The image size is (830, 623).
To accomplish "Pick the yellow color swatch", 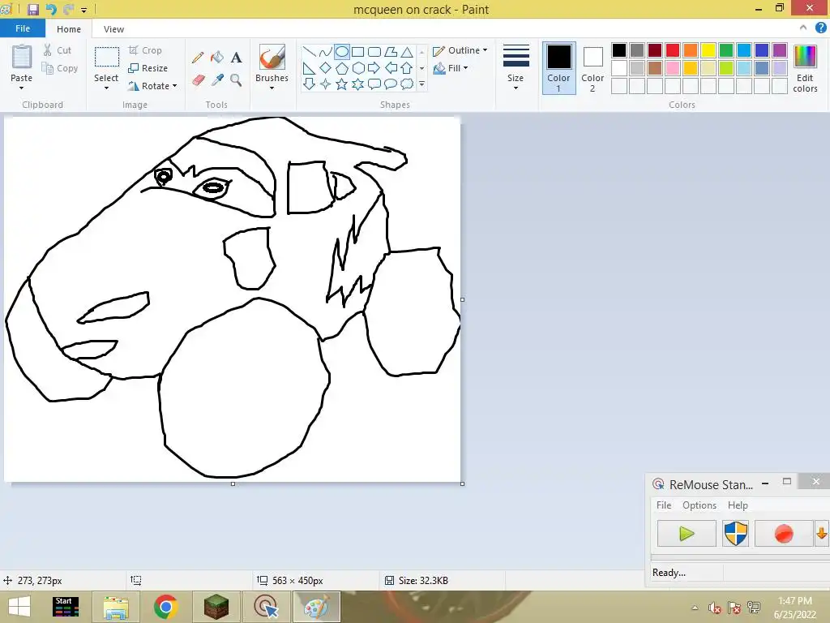I will (708, 50).
